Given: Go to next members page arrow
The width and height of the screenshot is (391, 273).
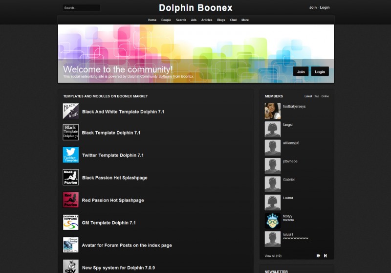Looking at the screenshot, I should pos(319,255).
